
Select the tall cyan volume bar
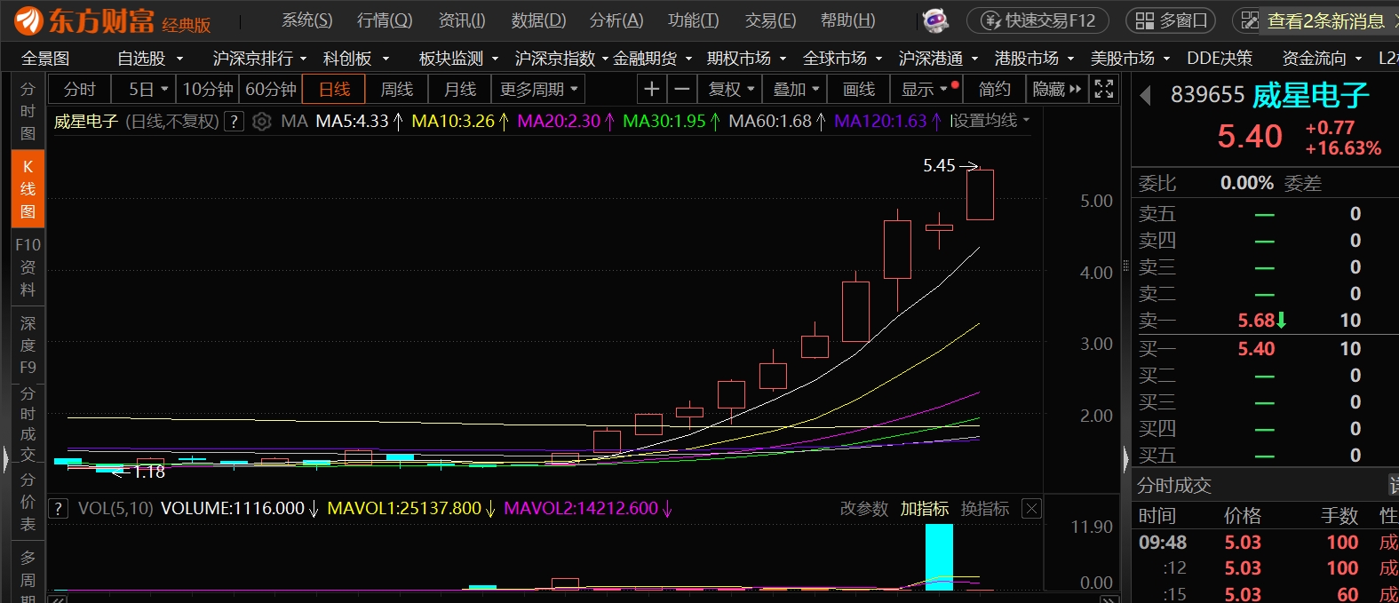[939, 557]
